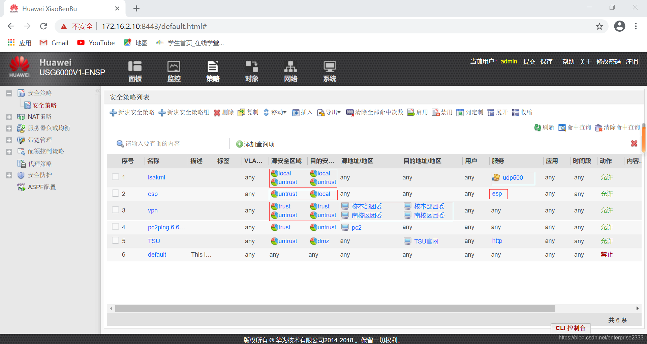This screenshot has width=647, height=344.
Task: Click 新建安全策略组 to create a policy group
Action: pyautogui.click(x=184, y=112)
